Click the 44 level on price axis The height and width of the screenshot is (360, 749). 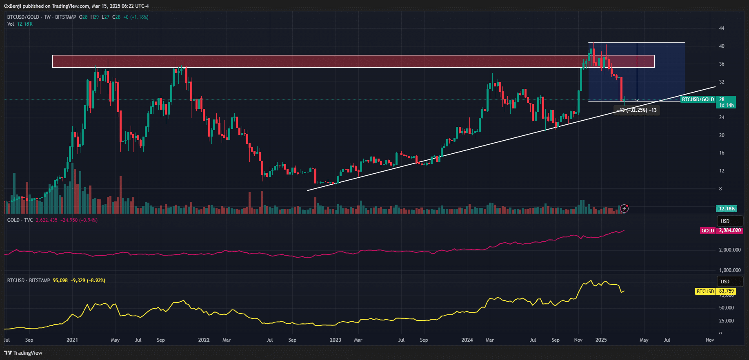coord(722,28)
